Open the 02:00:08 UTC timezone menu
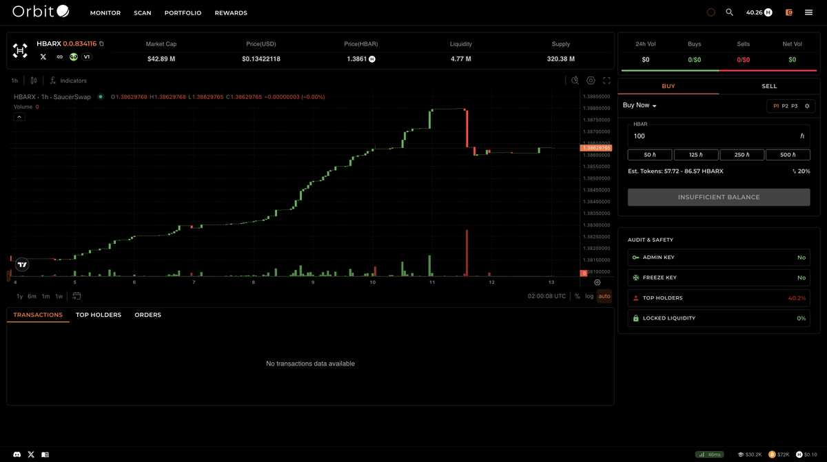 (547, 296)
